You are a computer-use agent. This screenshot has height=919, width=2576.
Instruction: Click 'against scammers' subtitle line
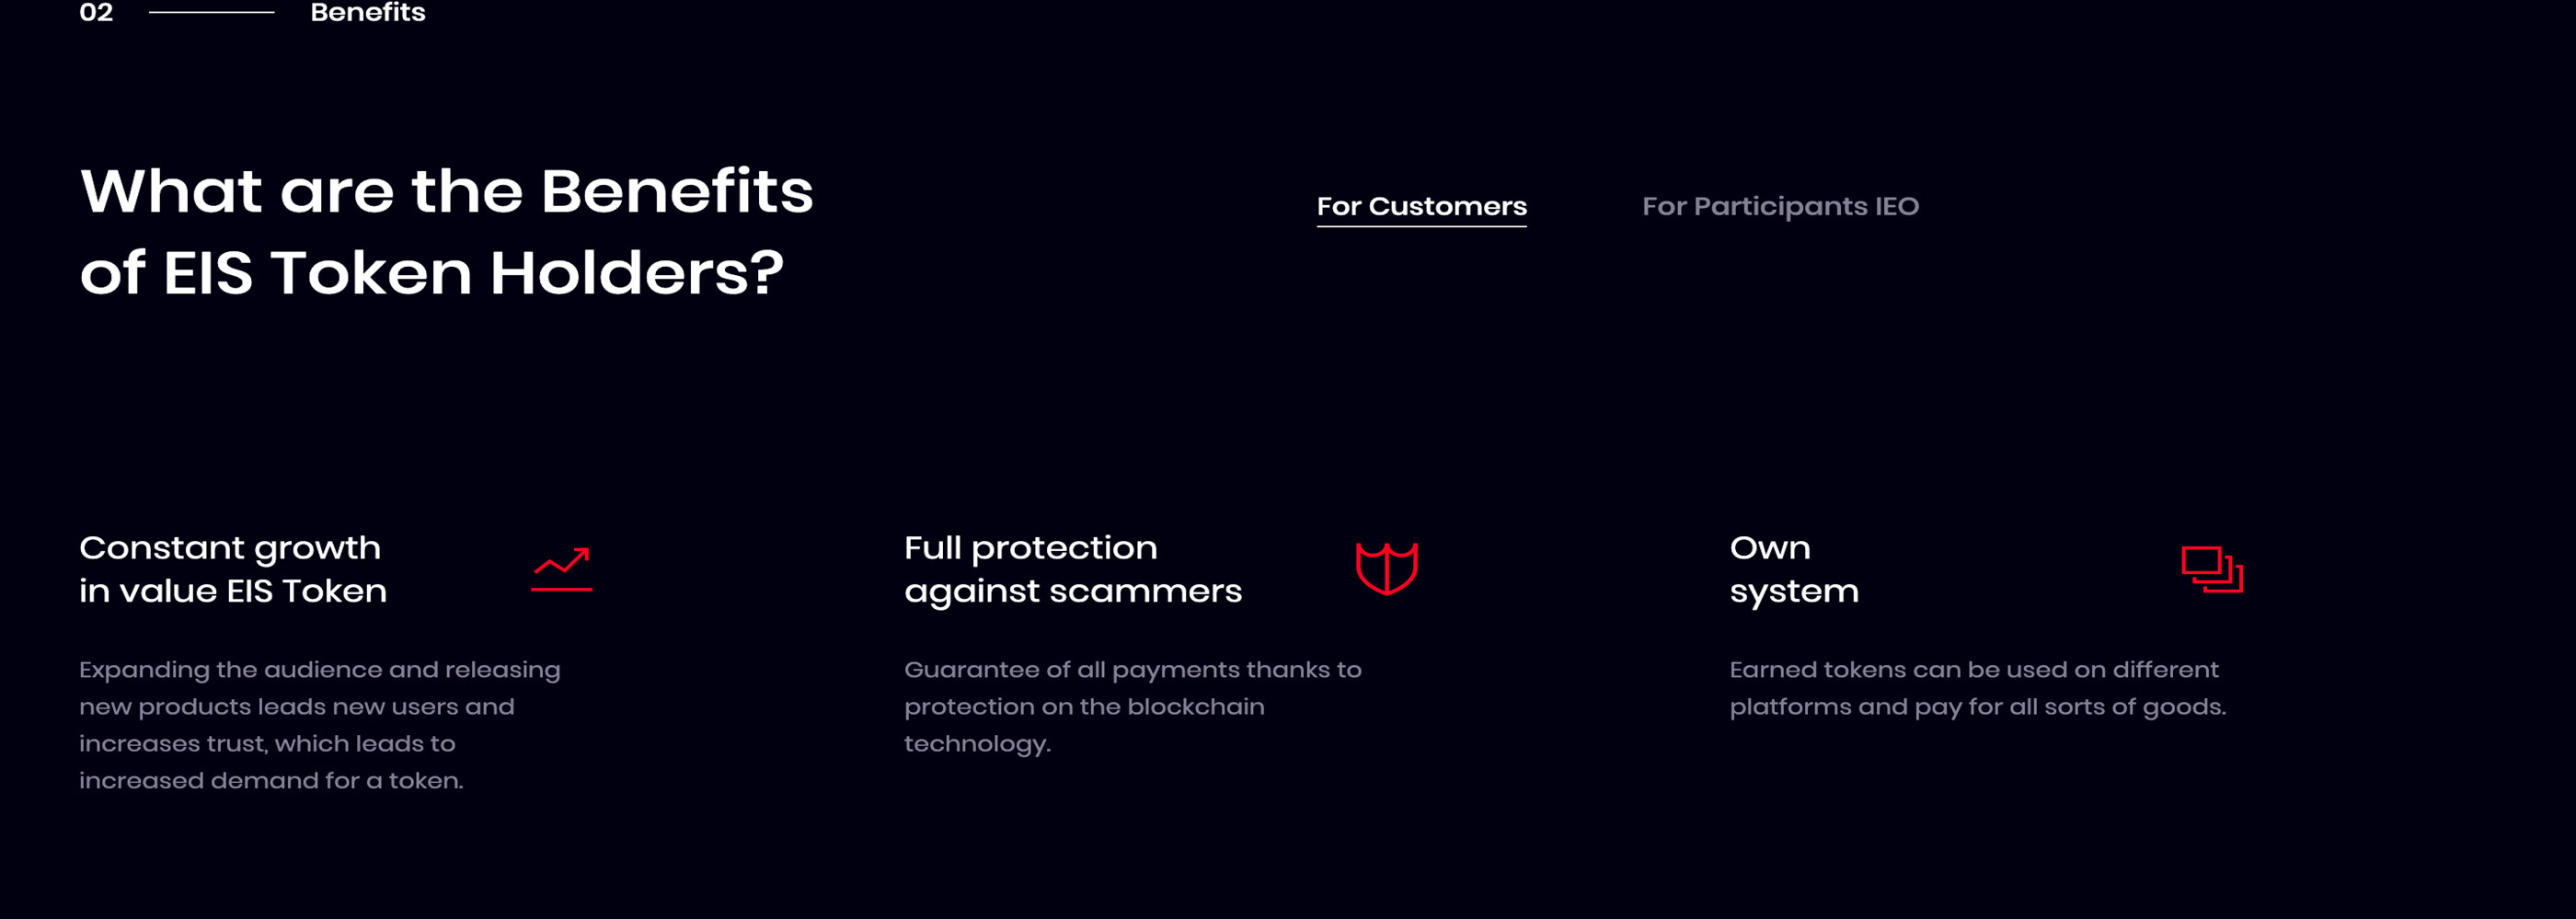pyautogui.click(x=1073, y=592)
